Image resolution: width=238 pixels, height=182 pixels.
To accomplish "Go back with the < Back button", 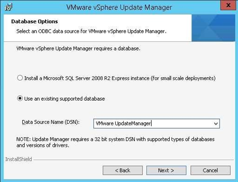I will pos(123,170).
